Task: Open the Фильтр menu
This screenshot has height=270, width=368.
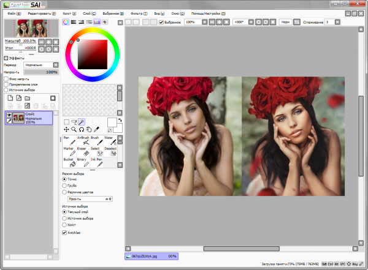Action: pos(139,13)
